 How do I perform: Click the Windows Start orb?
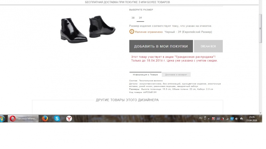pos(2,118)
